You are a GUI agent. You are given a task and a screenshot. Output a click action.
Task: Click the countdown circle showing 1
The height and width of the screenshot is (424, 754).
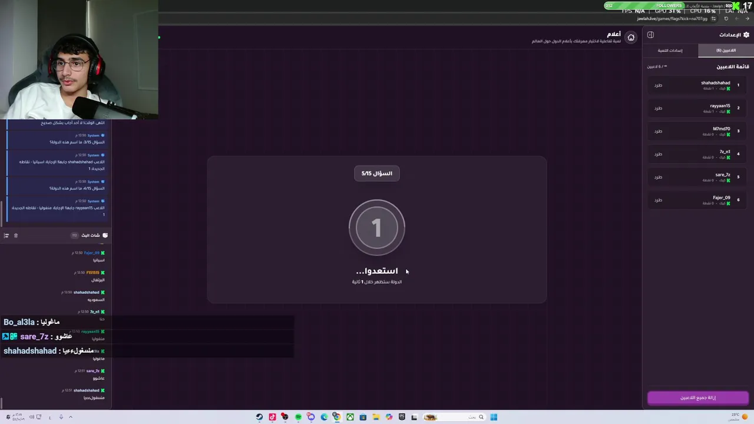coord(377,228)
